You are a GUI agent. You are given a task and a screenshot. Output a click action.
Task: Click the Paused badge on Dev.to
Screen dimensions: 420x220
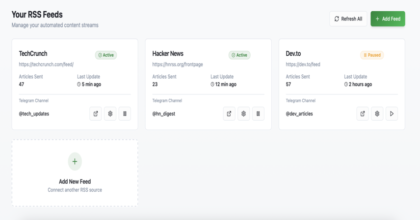[x=372, y=55]
